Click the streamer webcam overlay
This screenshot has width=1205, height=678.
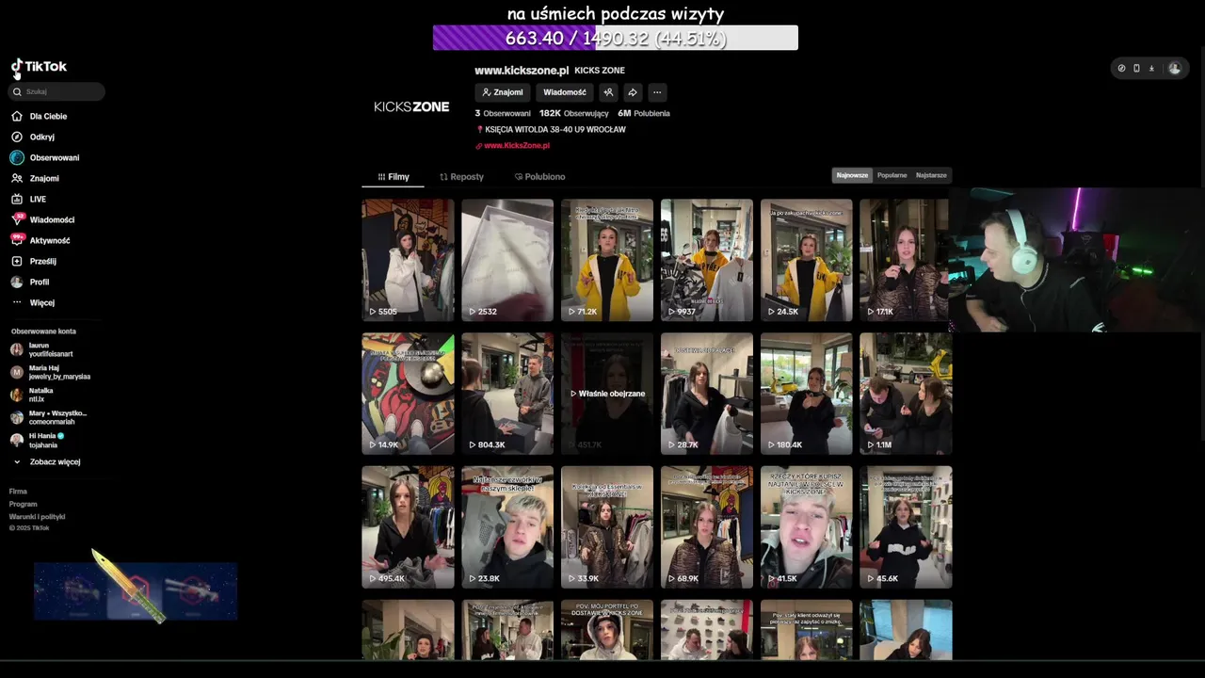click(x=1076, y=260)
